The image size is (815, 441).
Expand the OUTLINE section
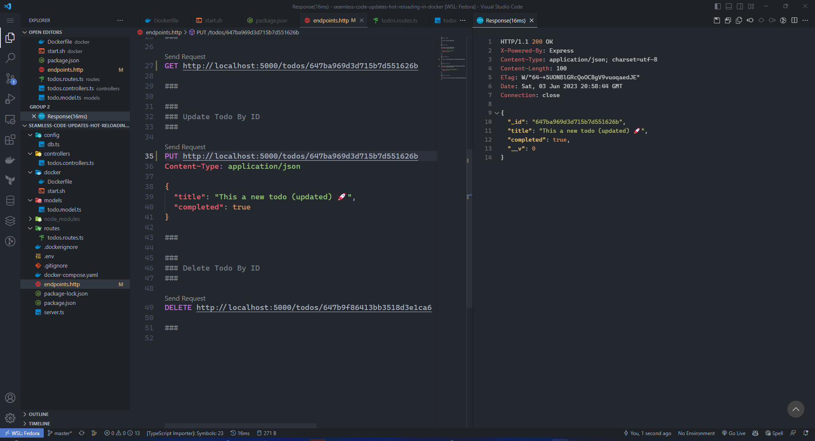click(x=39, y=414)
